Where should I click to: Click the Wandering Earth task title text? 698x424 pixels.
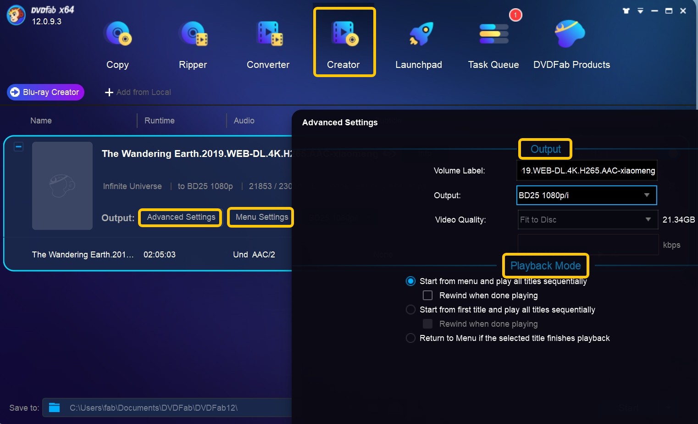click(x=197, y=154)
